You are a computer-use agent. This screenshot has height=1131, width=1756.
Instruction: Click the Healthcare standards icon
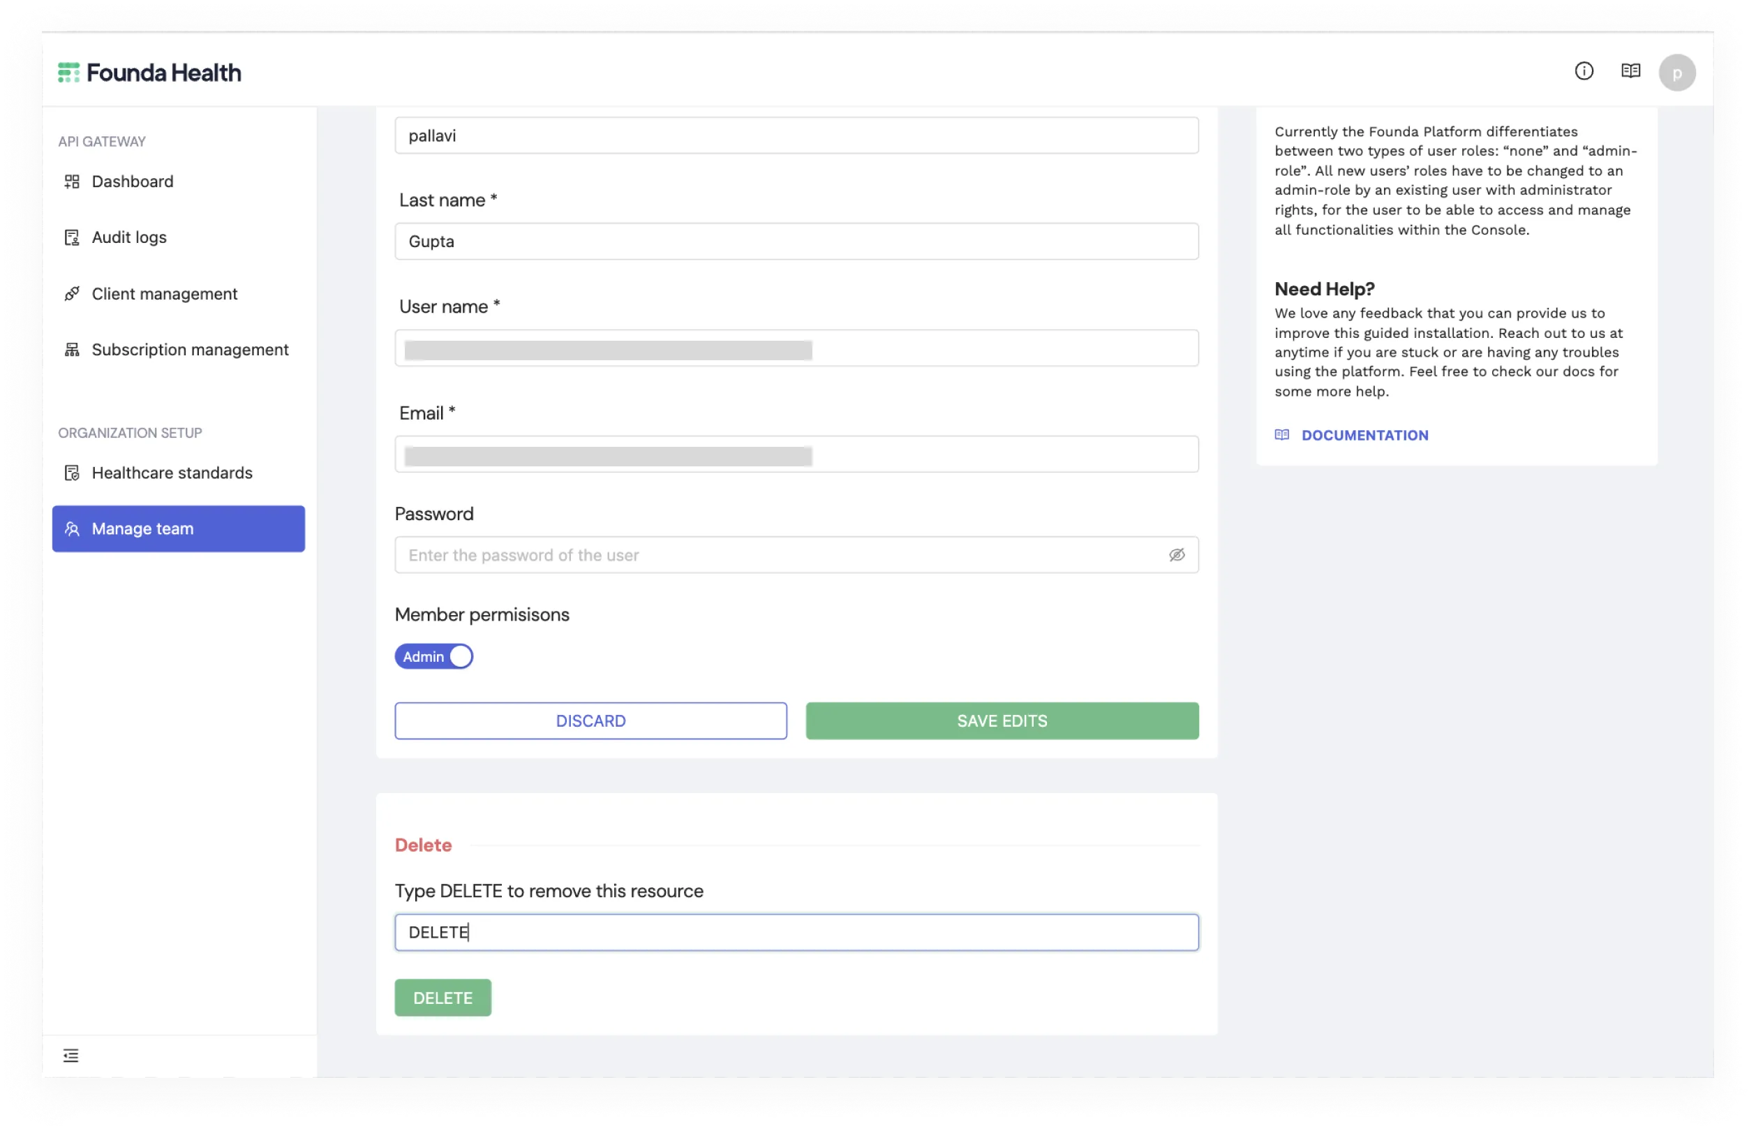(72, 473)
